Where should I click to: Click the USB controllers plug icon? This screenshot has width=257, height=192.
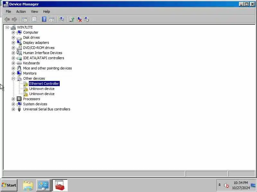[19, 109]
